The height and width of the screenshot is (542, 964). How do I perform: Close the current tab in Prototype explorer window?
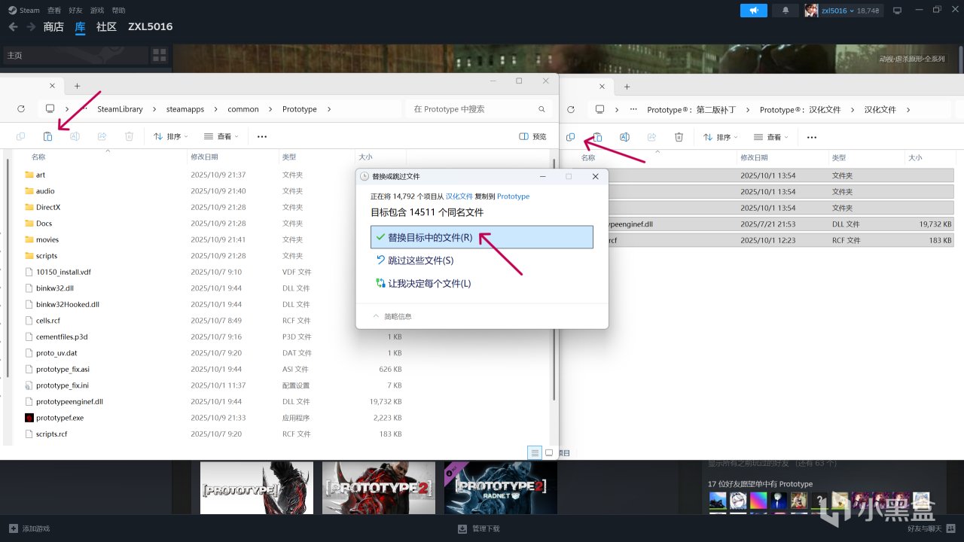(x=52, y=87)
